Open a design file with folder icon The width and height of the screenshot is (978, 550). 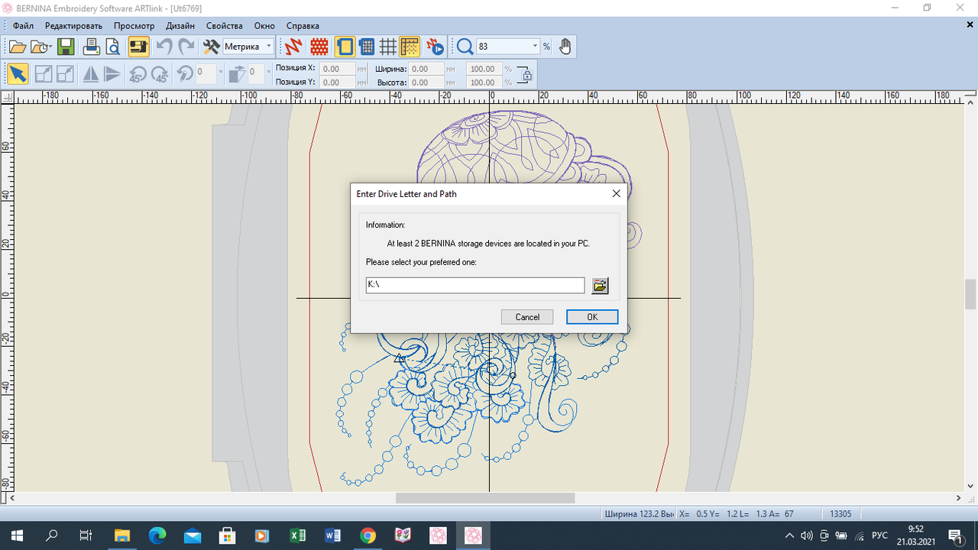click(x=17, y=47)
